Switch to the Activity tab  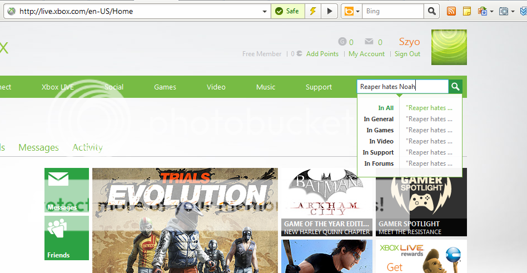(87, 147)
